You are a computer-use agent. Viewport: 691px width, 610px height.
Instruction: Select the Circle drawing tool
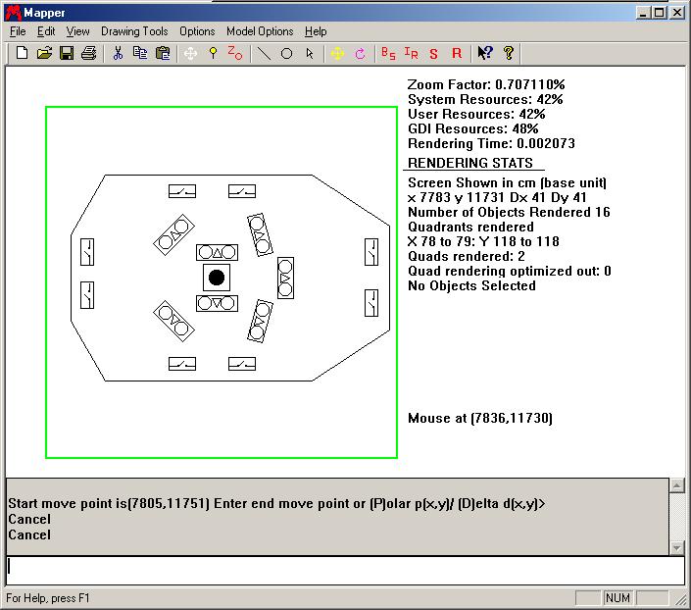tap(287, 53)
